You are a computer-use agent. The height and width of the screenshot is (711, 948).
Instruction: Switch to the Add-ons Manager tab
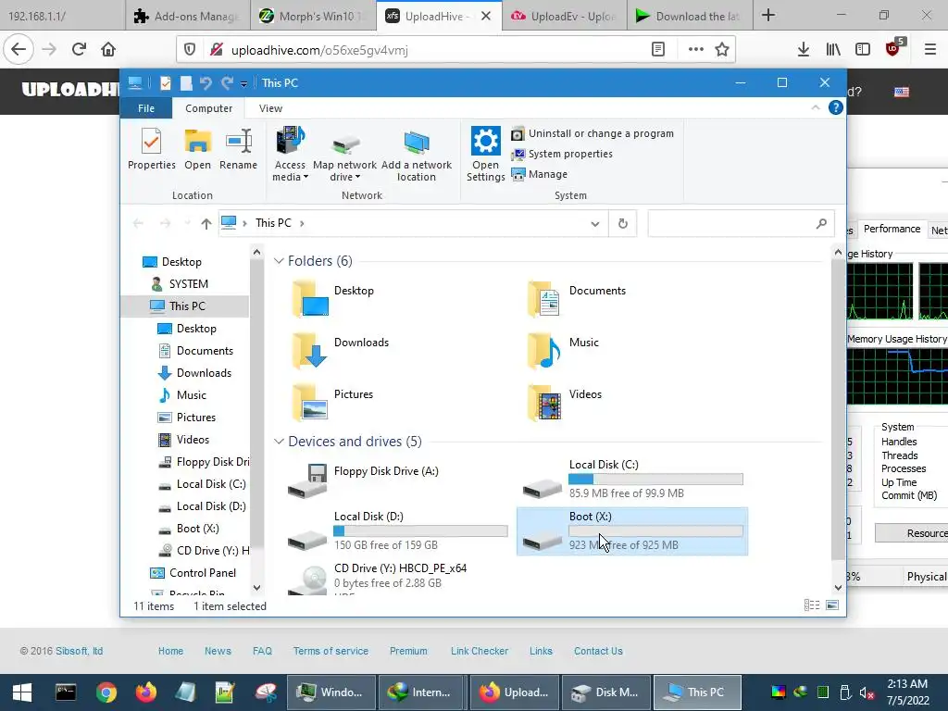click(x=188, y=17)
